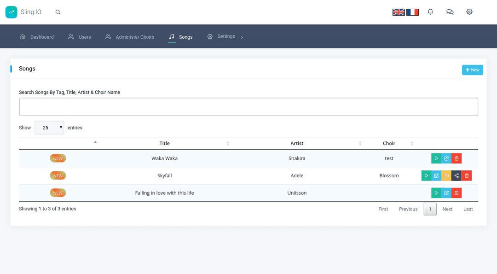Click the artist Uniisson cell
This screenshot has height=274, width=497.
coord(297,193)
